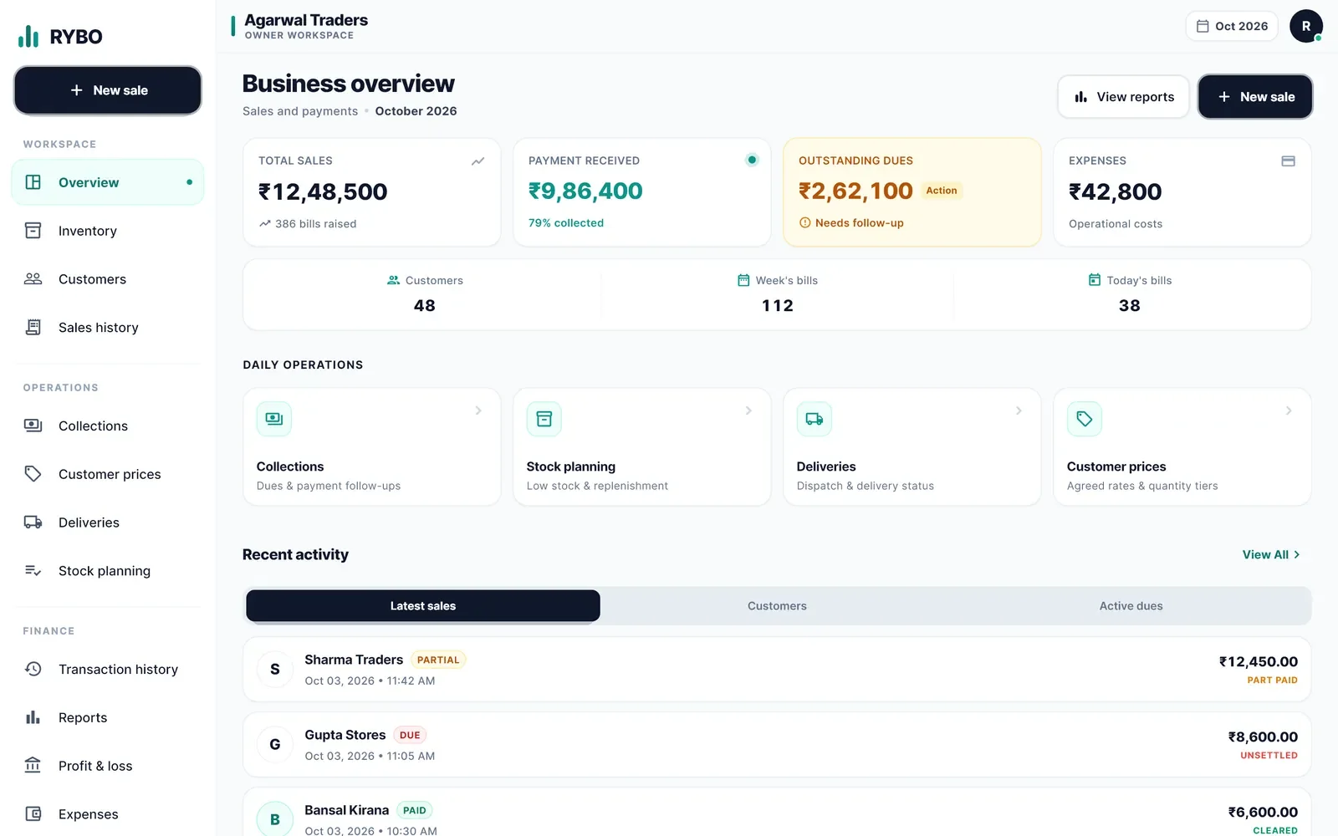Screen dimensions: 1338x836
Task: Select the Latest sales tab
Action: click(x=423, y=606)
